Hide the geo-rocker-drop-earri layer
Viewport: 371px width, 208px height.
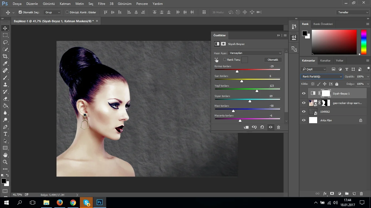304,103
